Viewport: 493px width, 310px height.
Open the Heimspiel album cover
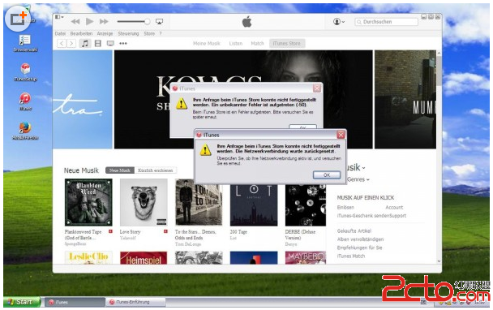point(144,258)
